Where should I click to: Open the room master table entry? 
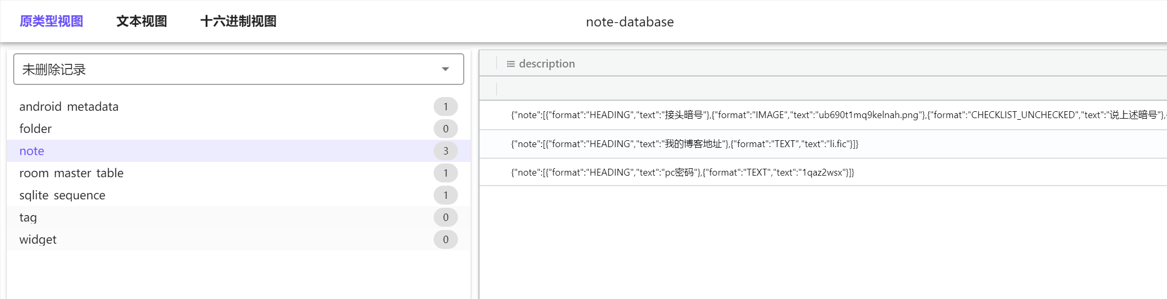[x=71, y=173]
